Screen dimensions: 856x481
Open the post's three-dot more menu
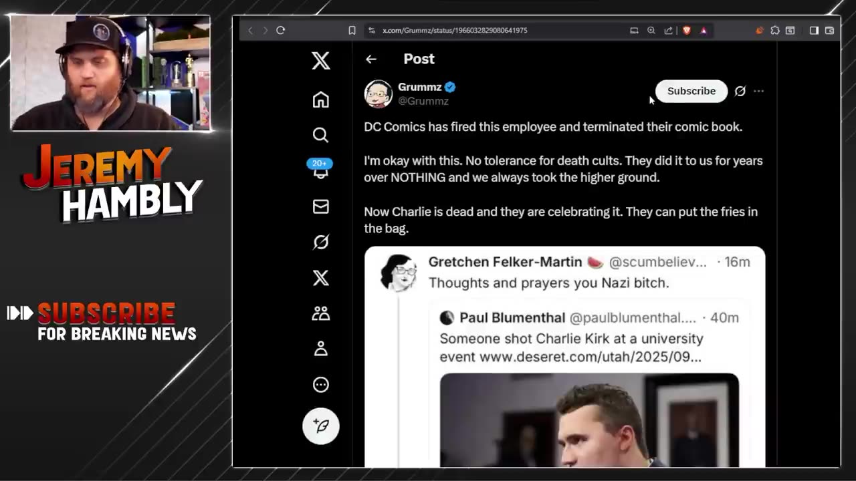pyautogui.click(x=758, y=91)
